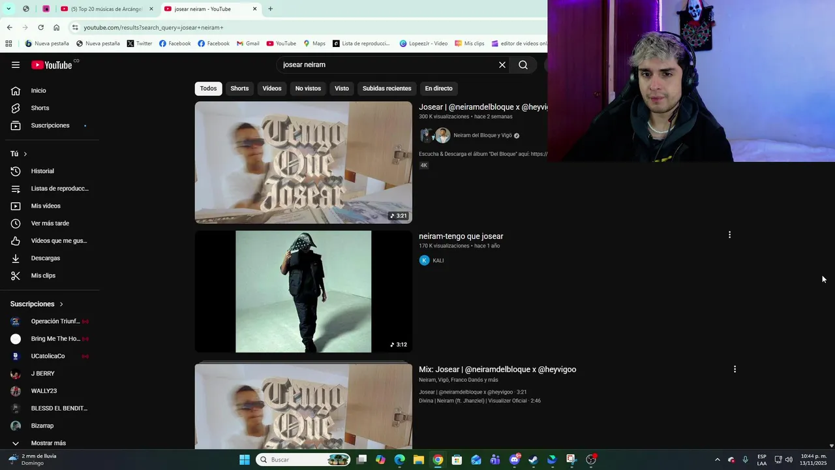Open the Gmail bookmark
The height and width of the screenshot is (470, 835).
tap(248, 44)
